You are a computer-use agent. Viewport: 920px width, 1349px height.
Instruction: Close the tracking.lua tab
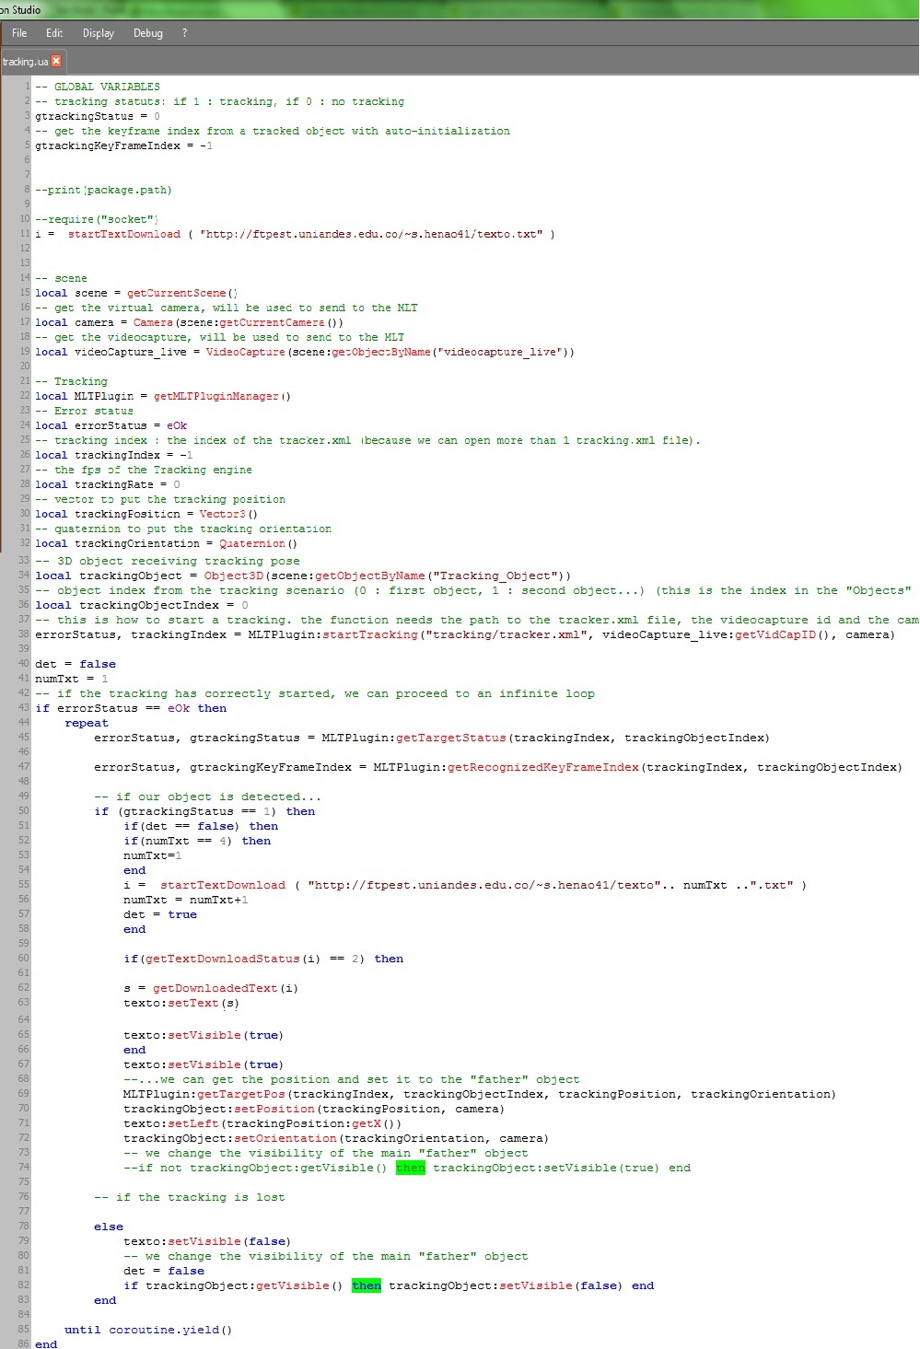(x=56, y=61)
